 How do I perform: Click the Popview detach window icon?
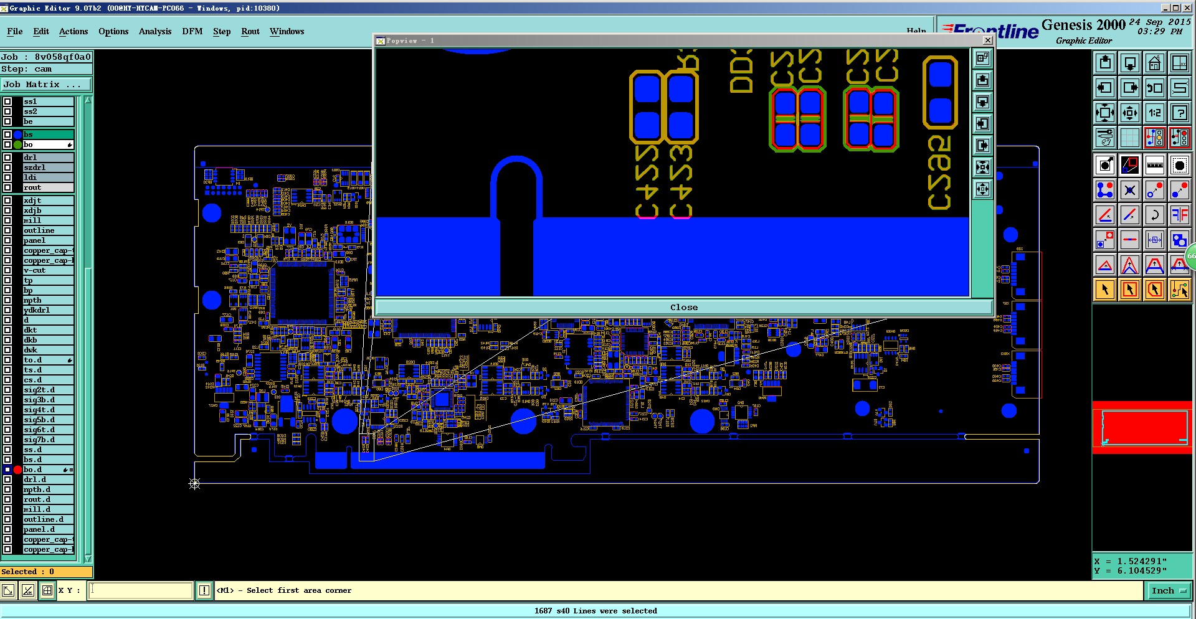983,59
